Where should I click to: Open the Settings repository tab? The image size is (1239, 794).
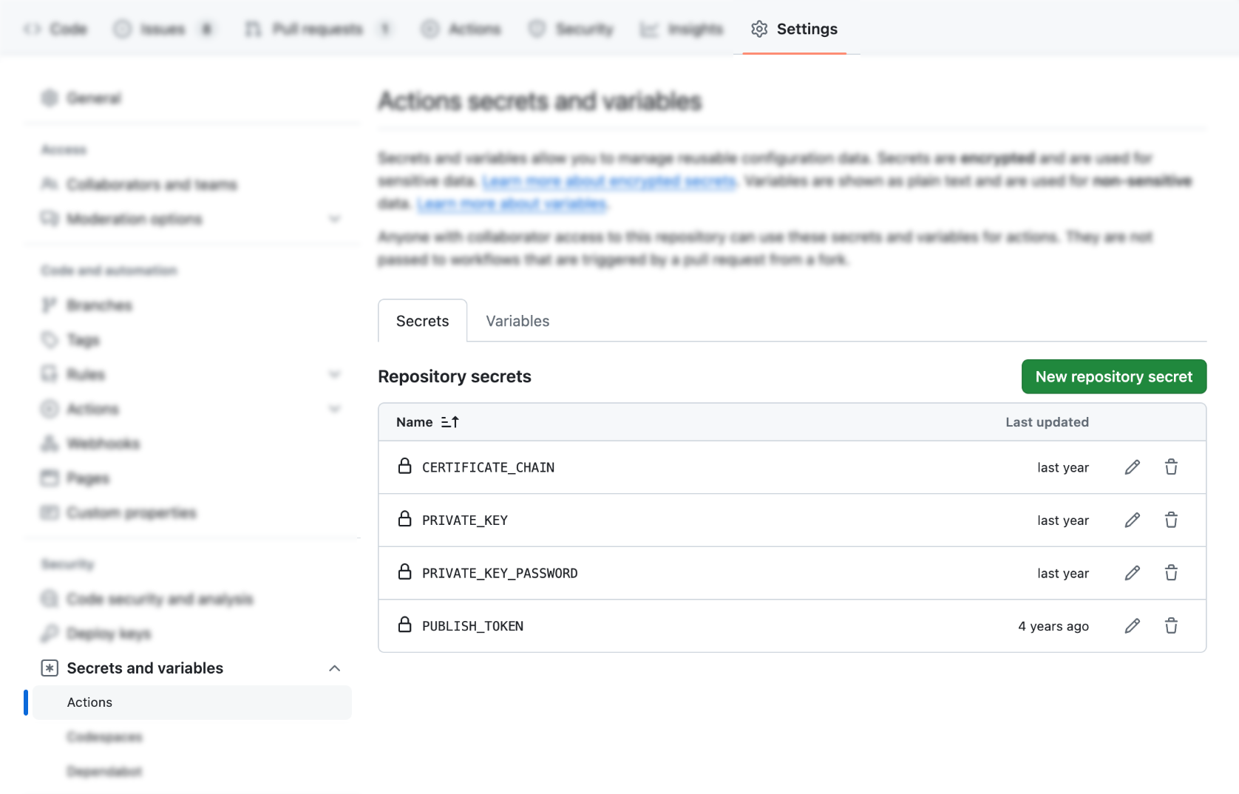806,29
